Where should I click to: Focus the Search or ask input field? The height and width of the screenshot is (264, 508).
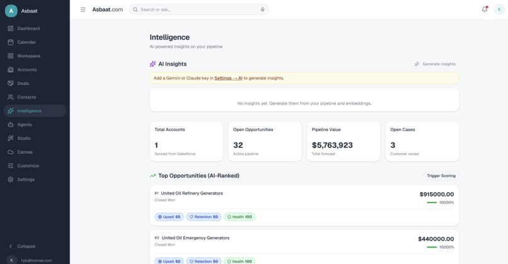tap(199, 9)
